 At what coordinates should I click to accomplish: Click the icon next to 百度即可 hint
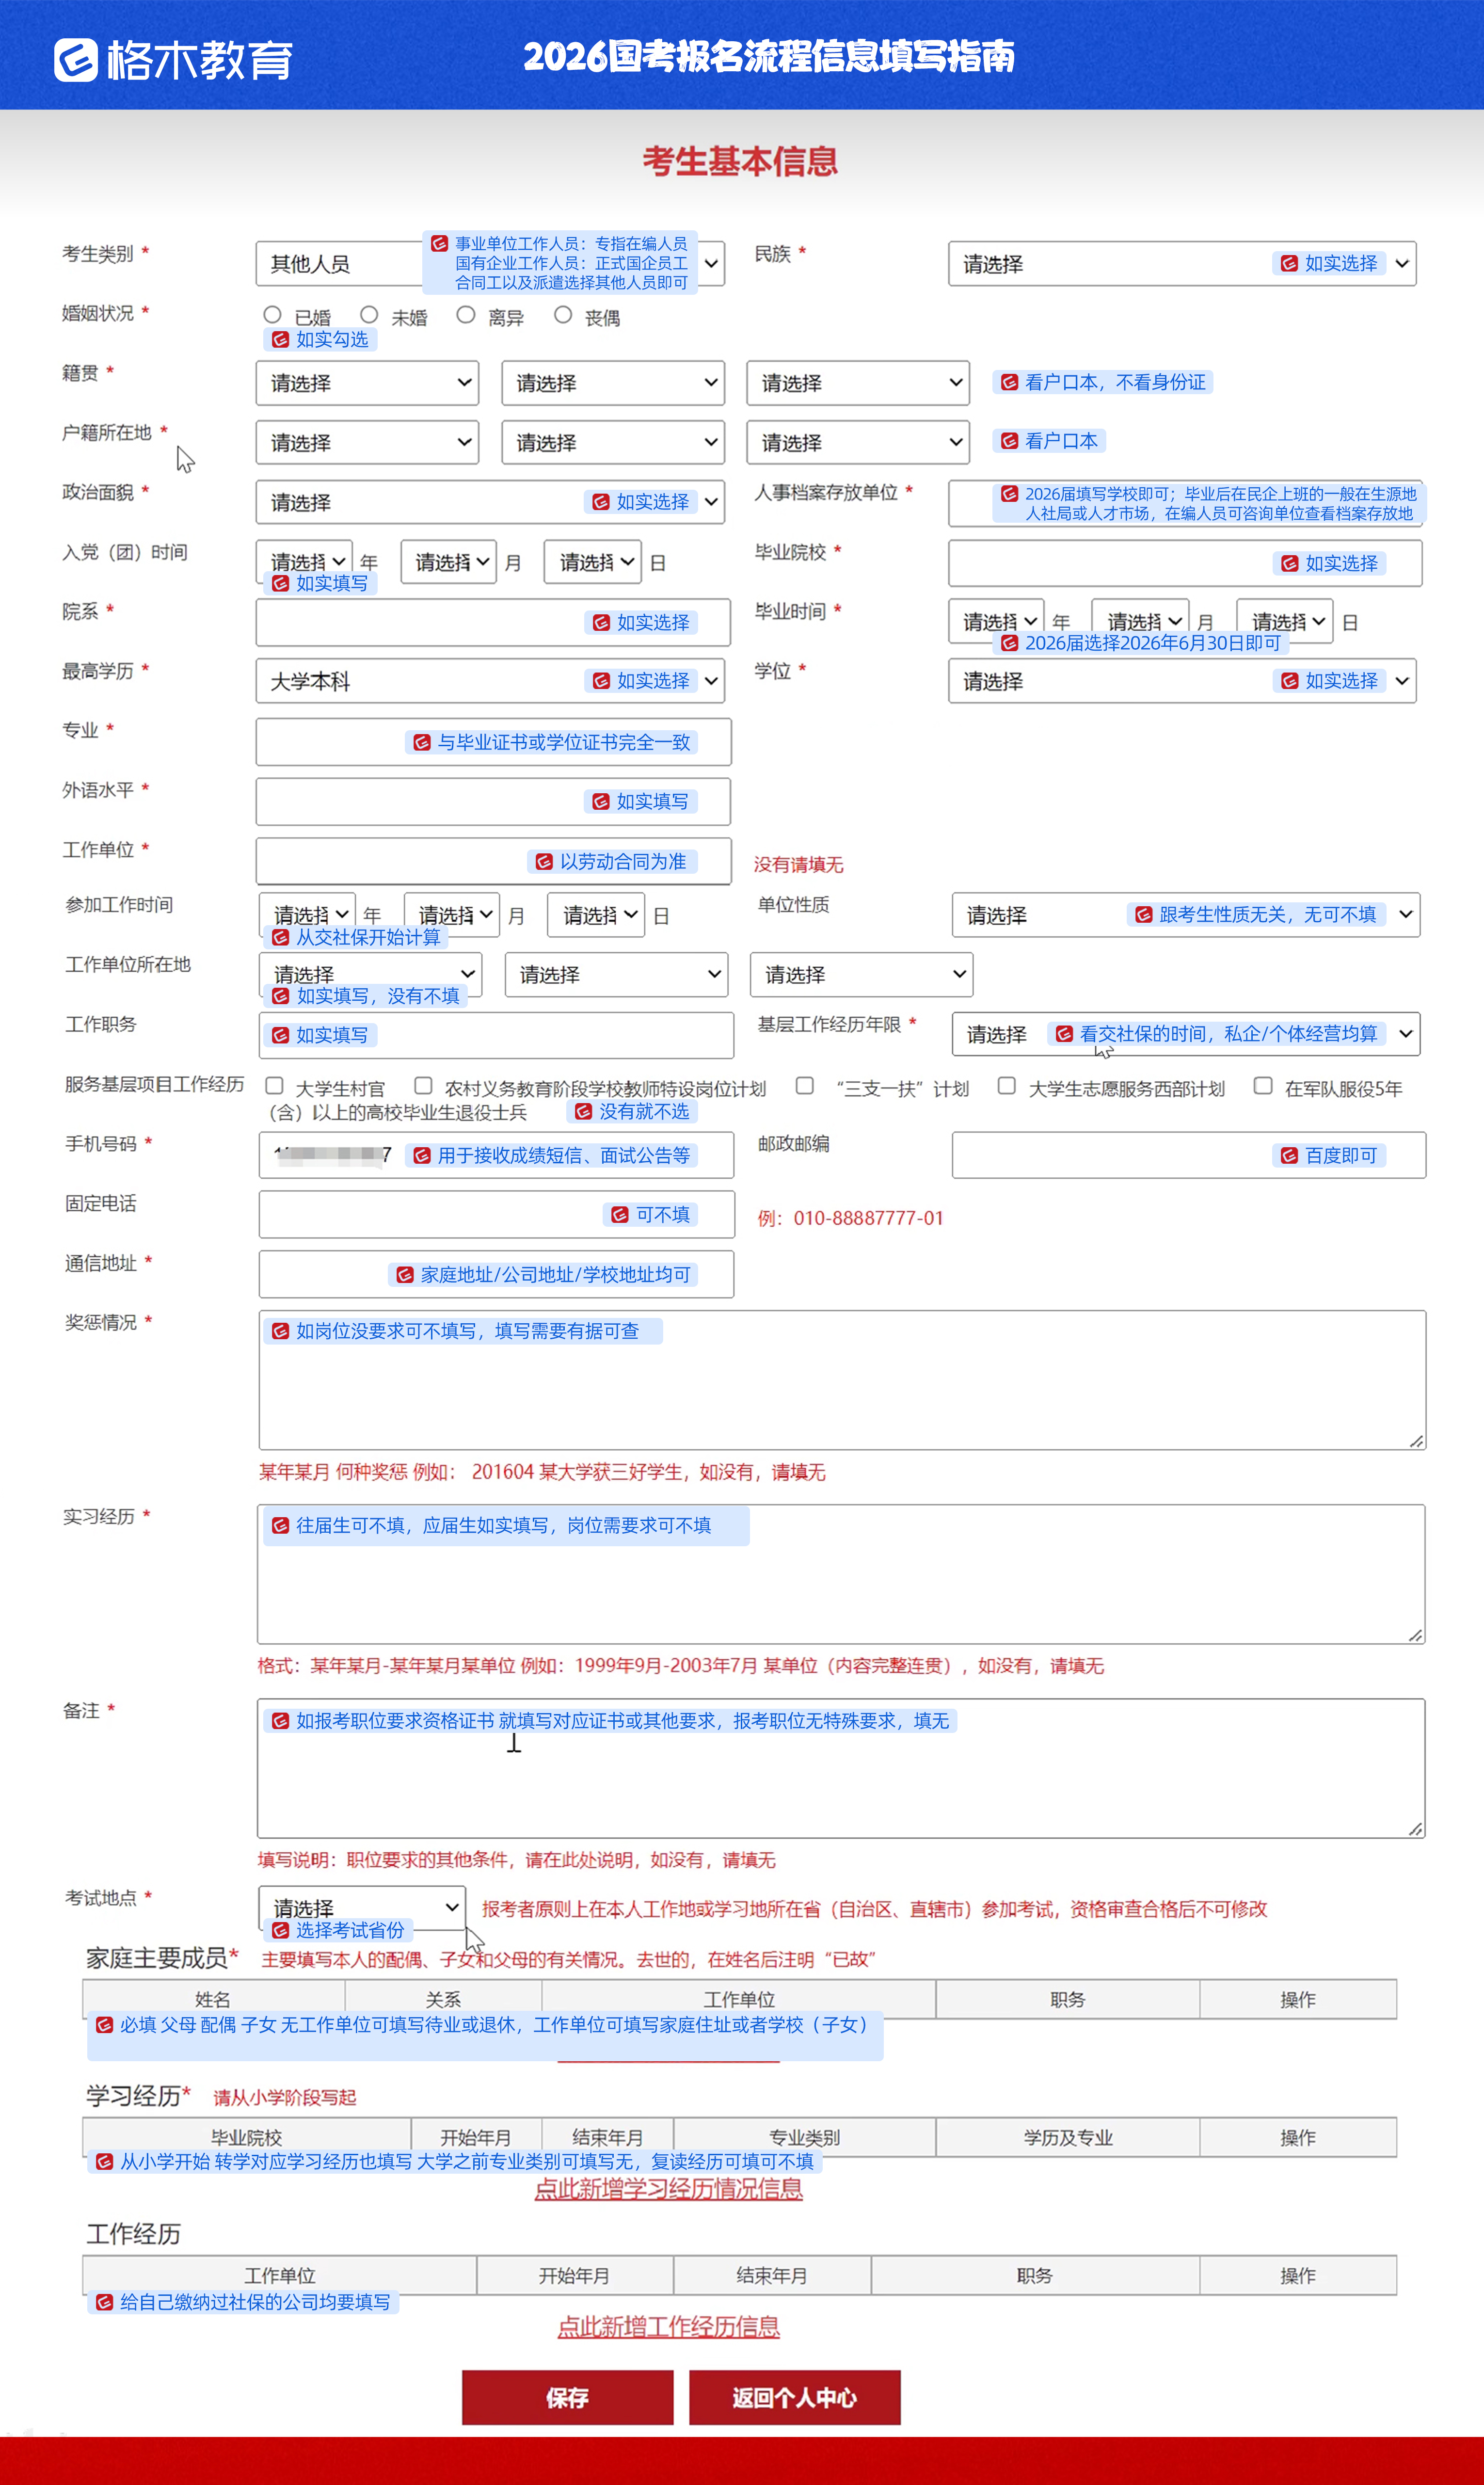click(x=1289, y=1156)
